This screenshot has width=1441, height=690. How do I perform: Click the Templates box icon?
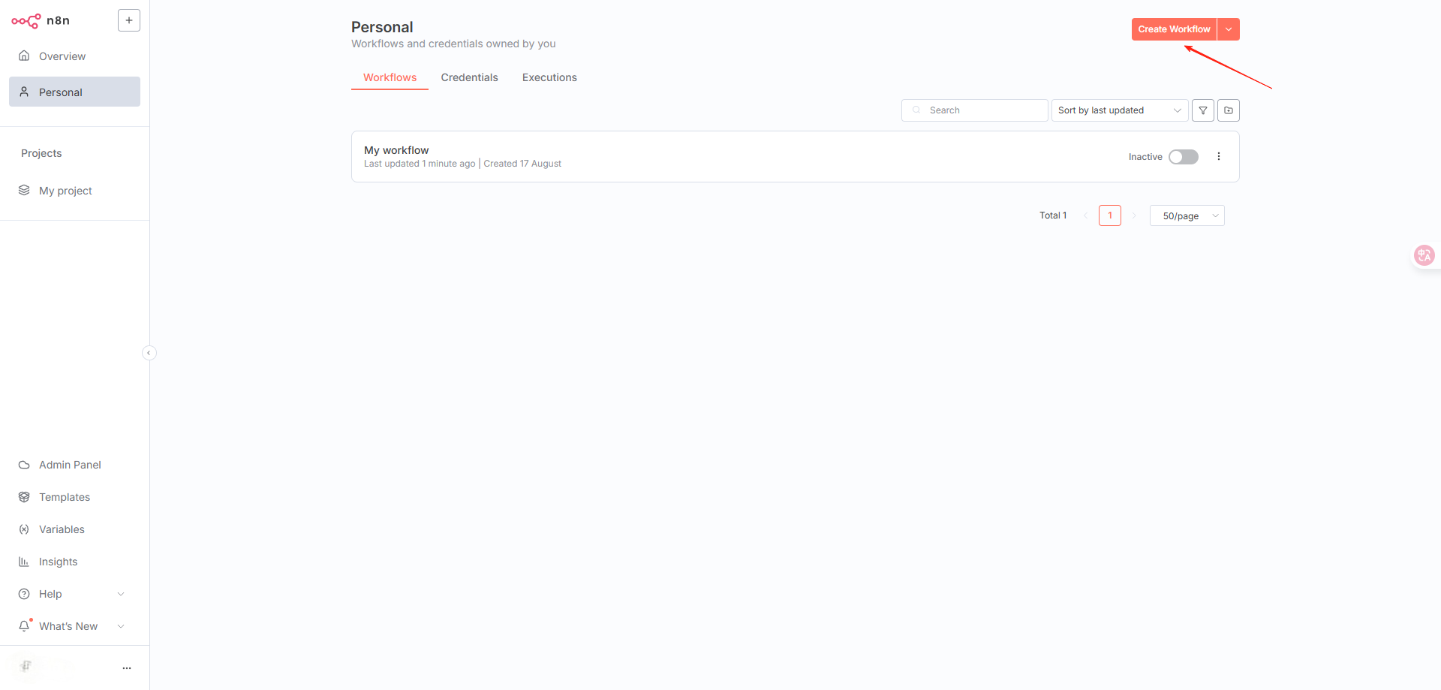[24, 497]
